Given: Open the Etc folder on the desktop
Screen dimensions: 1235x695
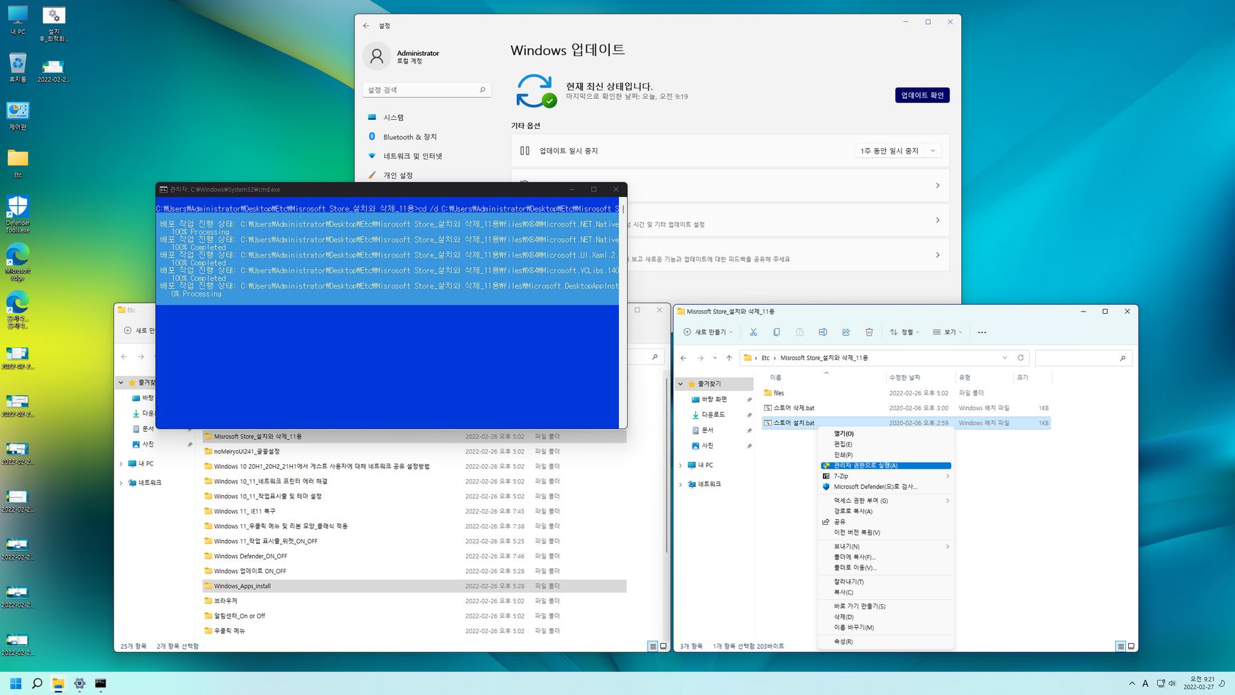Looking at the screenshot, I should 18,163.
